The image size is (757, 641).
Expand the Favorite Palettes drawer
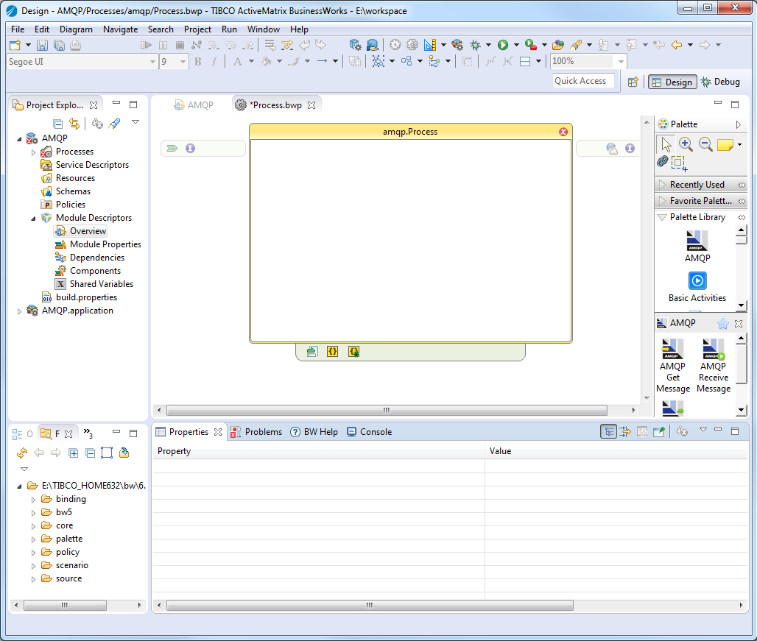tap(663, 201)
